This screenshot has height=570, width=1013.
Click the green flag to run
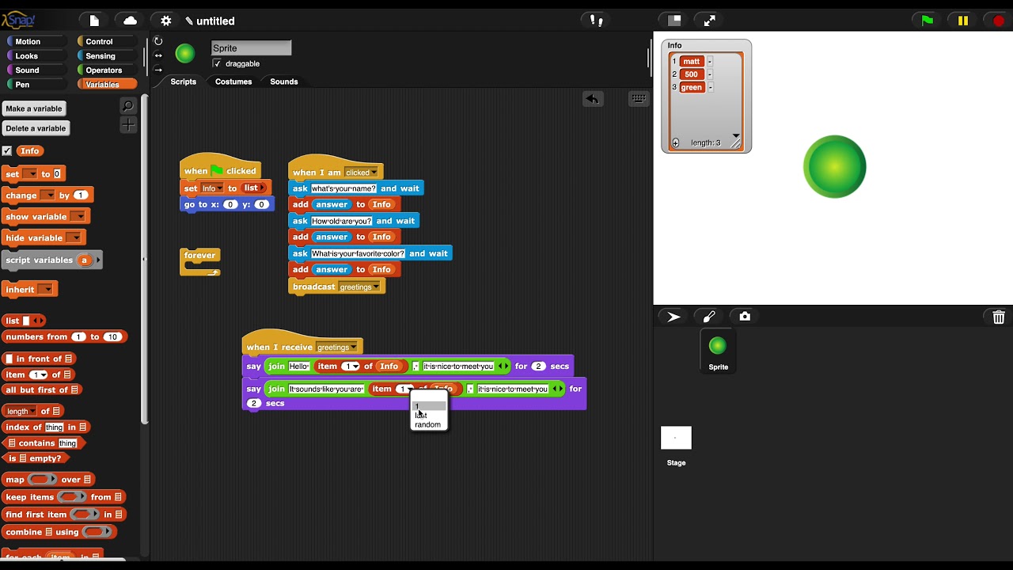[927, 21]
